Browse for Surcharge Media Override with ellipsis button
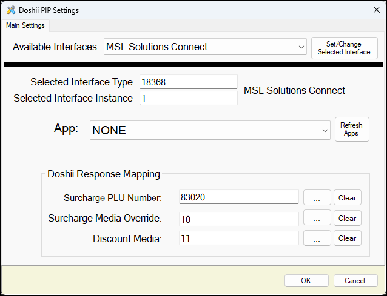 tap(317, 218)
